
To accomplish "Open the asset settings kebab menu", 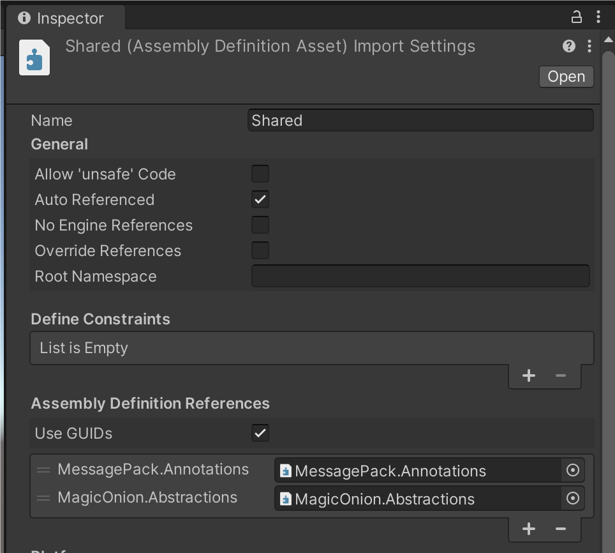I will tap(589, 46).
